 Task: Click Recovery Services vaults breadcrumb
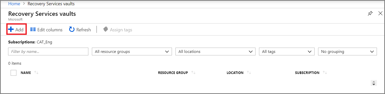[x=51, y=4]
